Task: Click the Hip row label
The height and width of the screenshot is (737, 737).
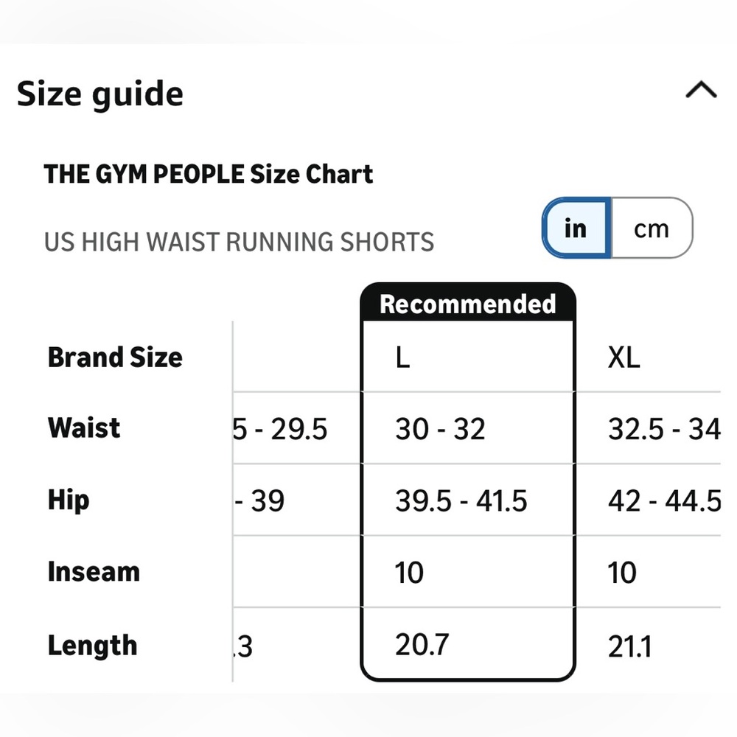Action: (x=68, y=500)
